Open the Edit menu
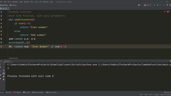This screenshot has width=171, height=96. [x=5, y=2]
